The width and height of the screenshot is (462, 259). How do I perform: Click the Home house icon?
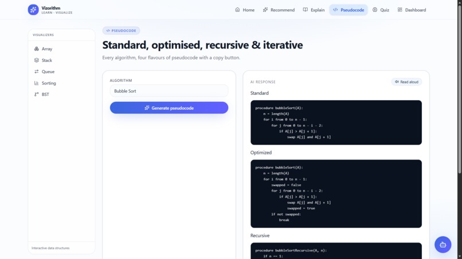tap(237, 10)
